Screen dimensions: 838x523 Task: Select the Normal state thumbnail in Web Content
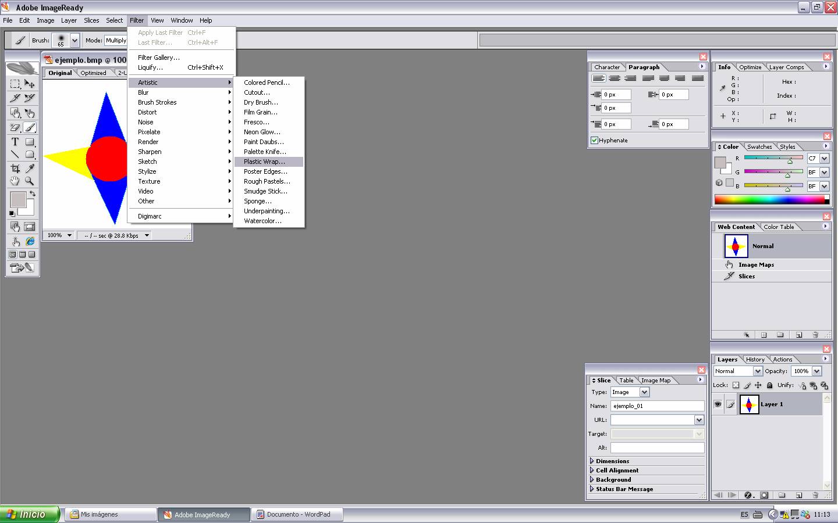(736, 246)
